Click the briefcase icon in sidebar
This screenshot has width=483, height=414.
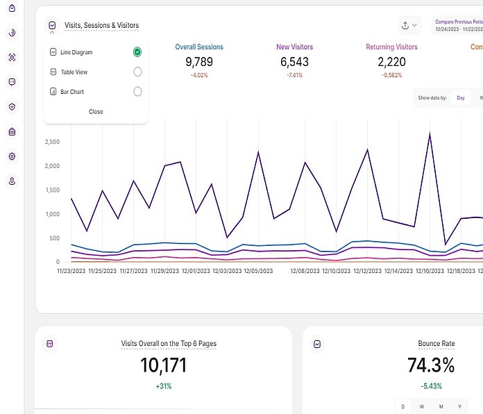click(12, 131)
